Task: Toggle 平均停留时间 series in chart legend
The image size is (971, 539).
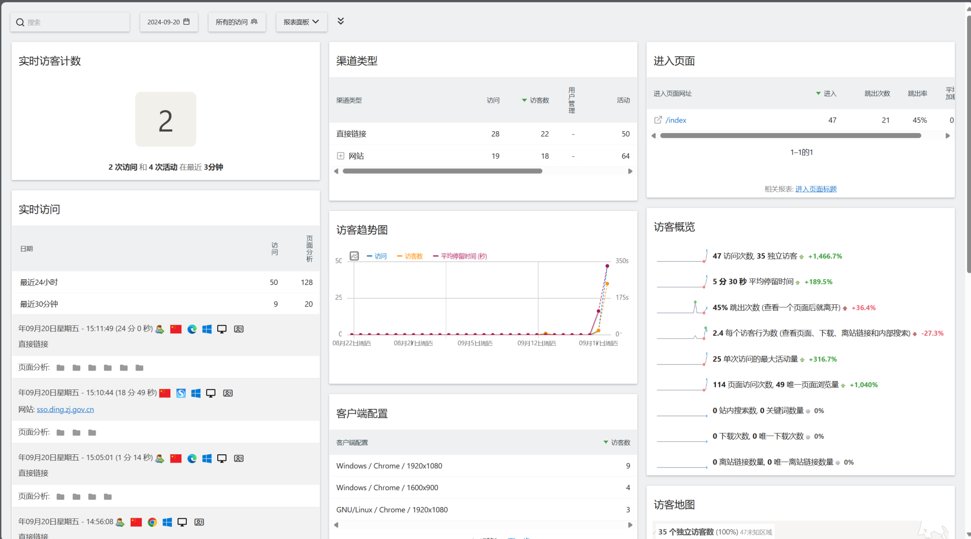Action: click(460, 256)
